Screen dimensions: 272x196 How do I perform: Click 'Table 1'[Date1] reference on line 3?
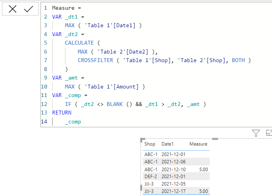(x=110, y=26)
